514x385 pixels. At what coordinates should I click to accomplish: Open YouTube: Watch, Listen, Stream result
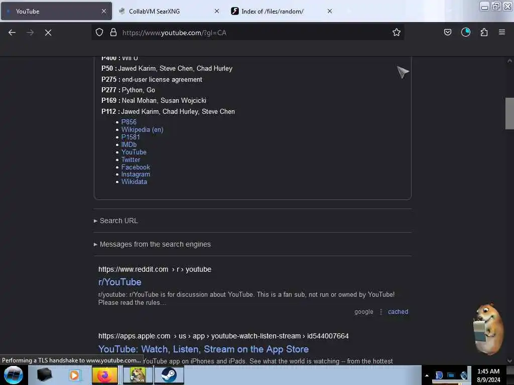[203, 349]
